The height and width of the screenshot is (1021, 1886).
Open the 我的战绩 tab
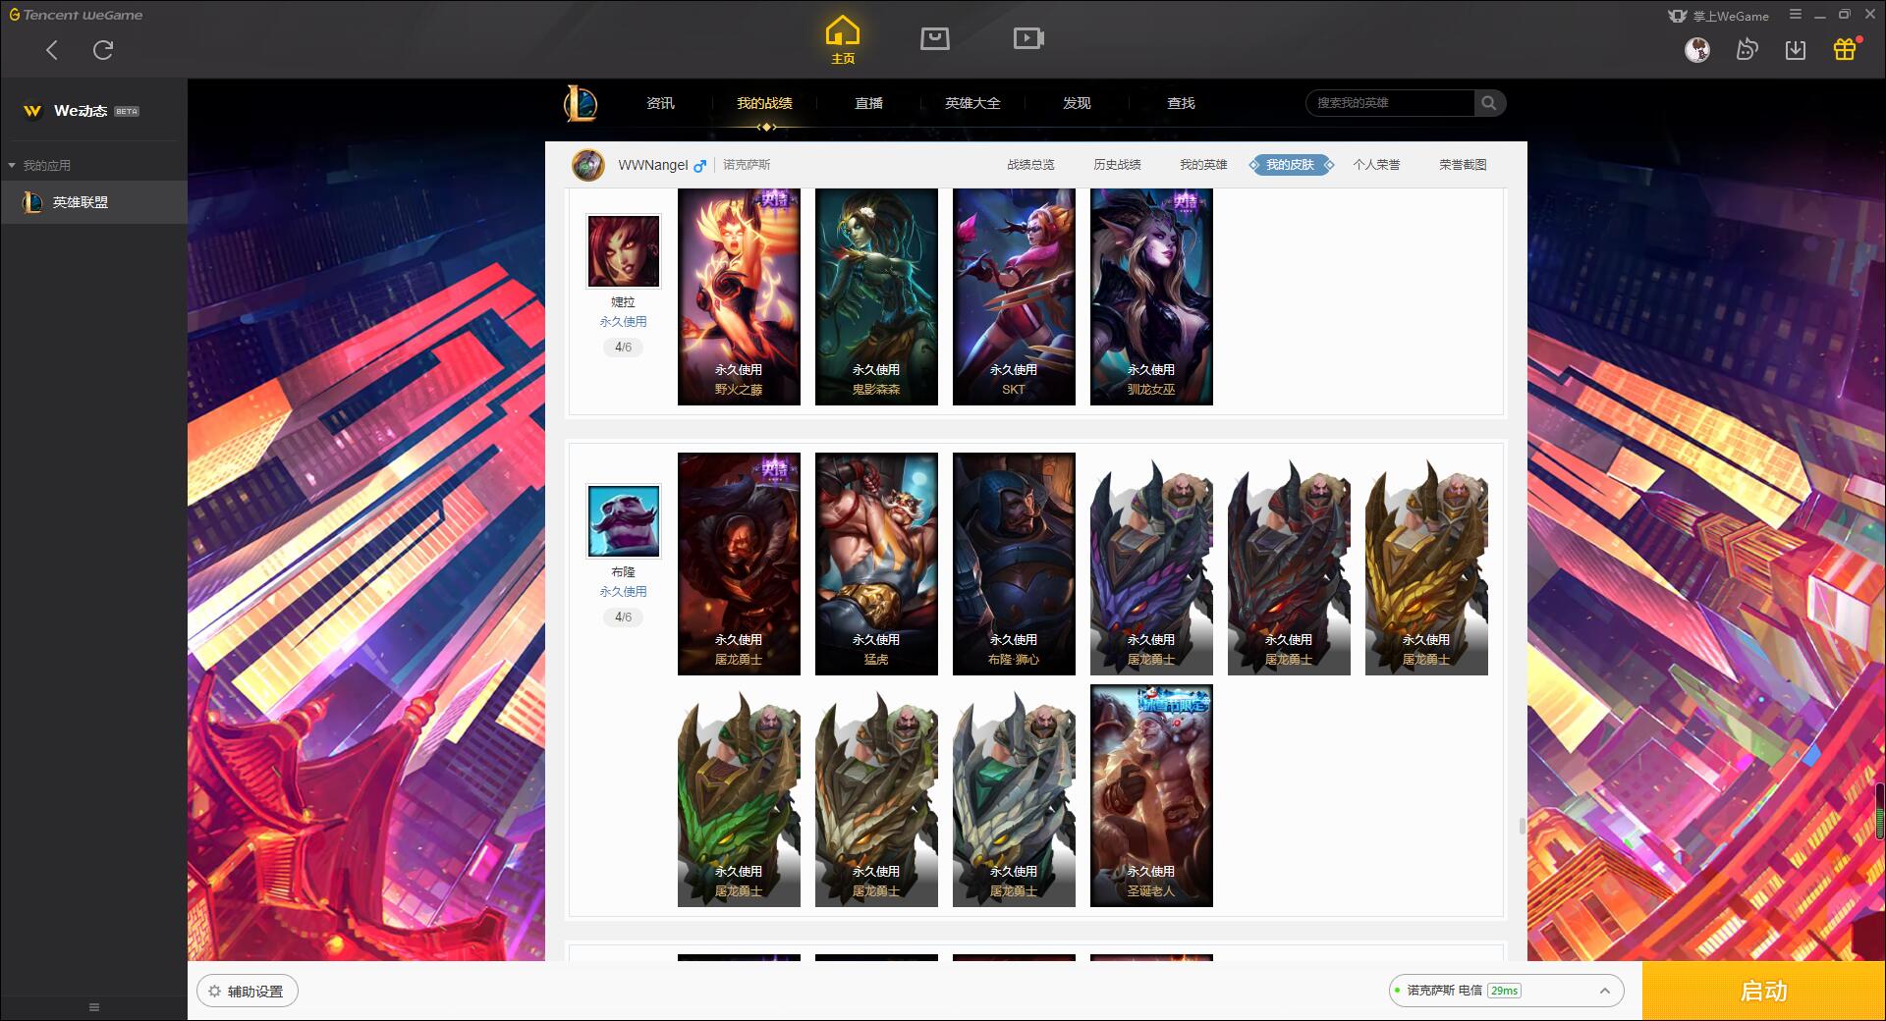click(764, 103)
